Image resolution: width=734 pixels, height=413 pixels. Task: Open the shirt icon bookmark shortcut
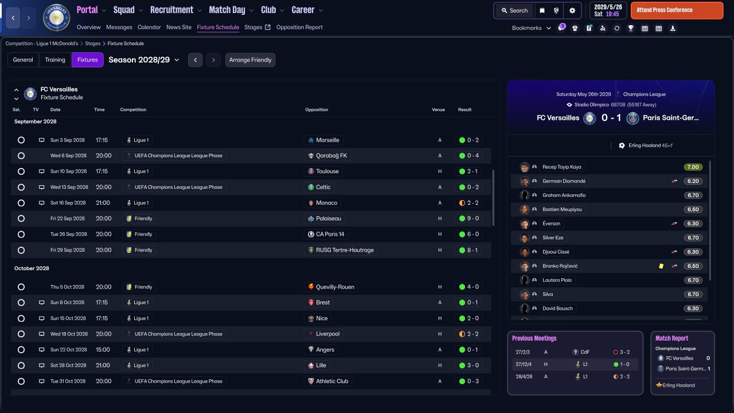pyautogui.click(x=575, y=28)
